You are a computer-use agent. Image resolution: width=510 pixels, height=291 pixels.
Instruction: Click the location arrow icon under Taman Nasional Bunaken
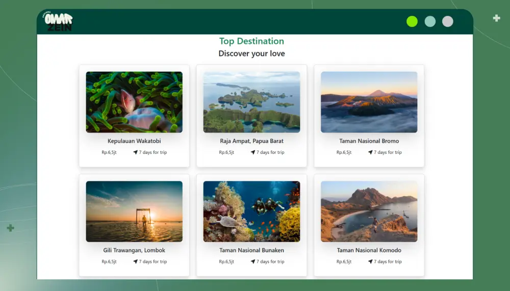click(x=253, y=261)
